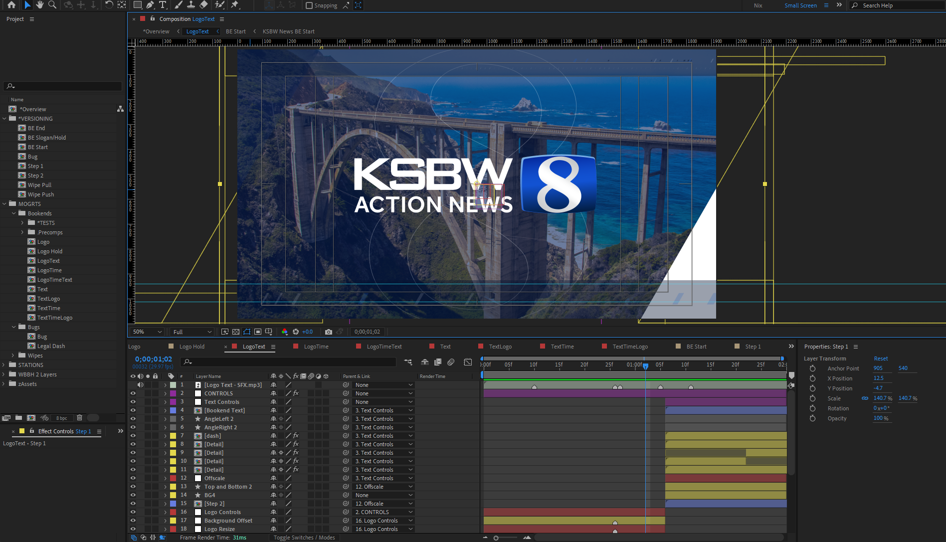Collapse the MOGRTS folder
Viewport: 946px width, 542px height.
(x=4, y=204)
